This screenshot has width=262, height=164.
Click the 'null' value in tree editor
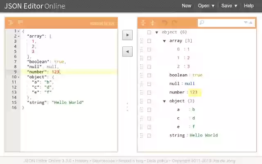(x=190, y=84)
